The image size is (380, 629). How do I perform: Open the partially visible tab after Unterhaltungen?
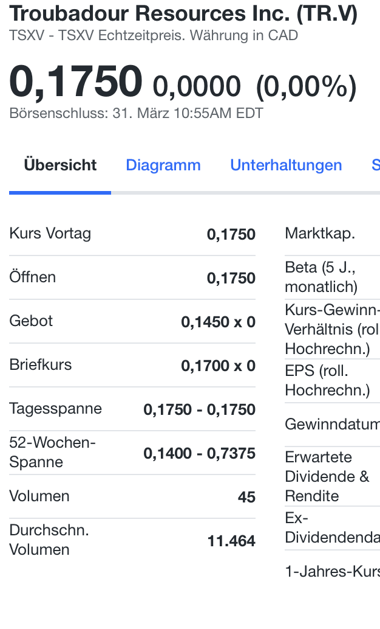[x=375, y=165]
